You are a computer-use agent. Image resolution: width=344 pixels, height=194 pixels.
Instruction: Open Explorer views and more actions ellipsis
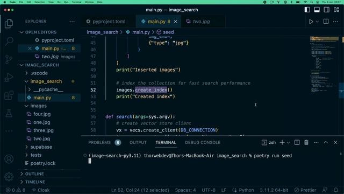(x=72, y=22)
